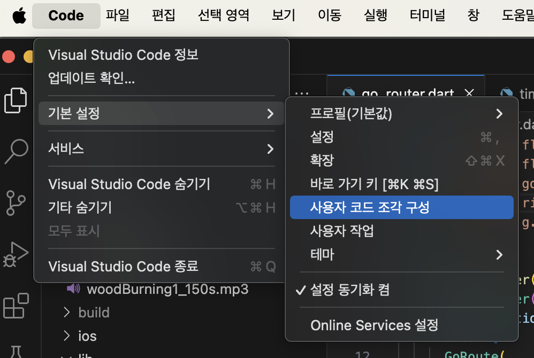Expand the 프로필(기본값) submenu
The height and width of the screenshot is (358, 534).
click(x=401, y=113)
